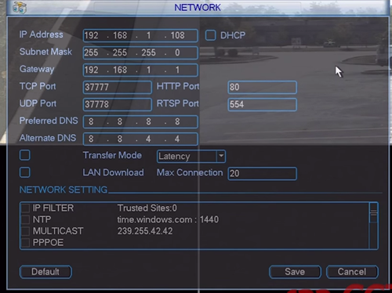
Task: Click the Gateway input field
Action: pyautogui.click(x=140, y=70)
